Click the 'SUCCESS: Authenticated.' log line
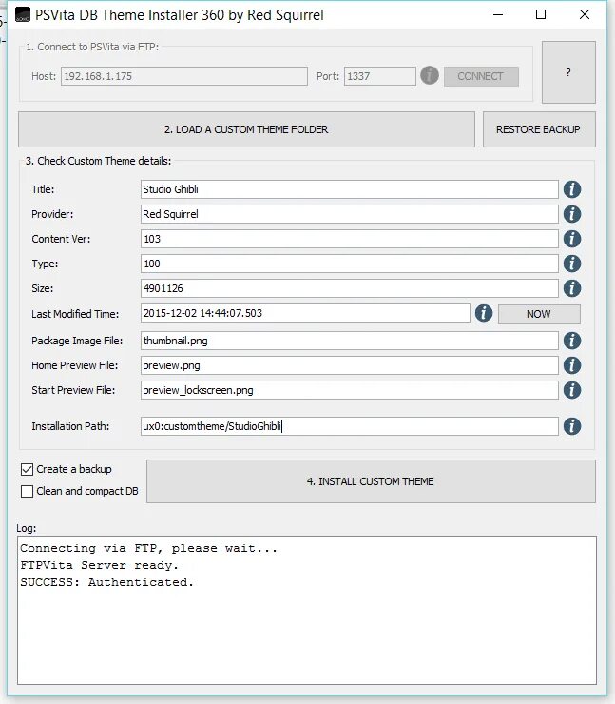This screenshot has height=704, width=615. (x=106, y=582)
